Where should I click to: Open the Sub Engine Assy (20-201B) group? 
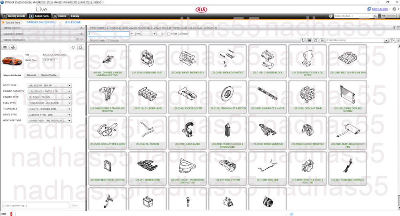pyautogui.click(x=148, y=61)
